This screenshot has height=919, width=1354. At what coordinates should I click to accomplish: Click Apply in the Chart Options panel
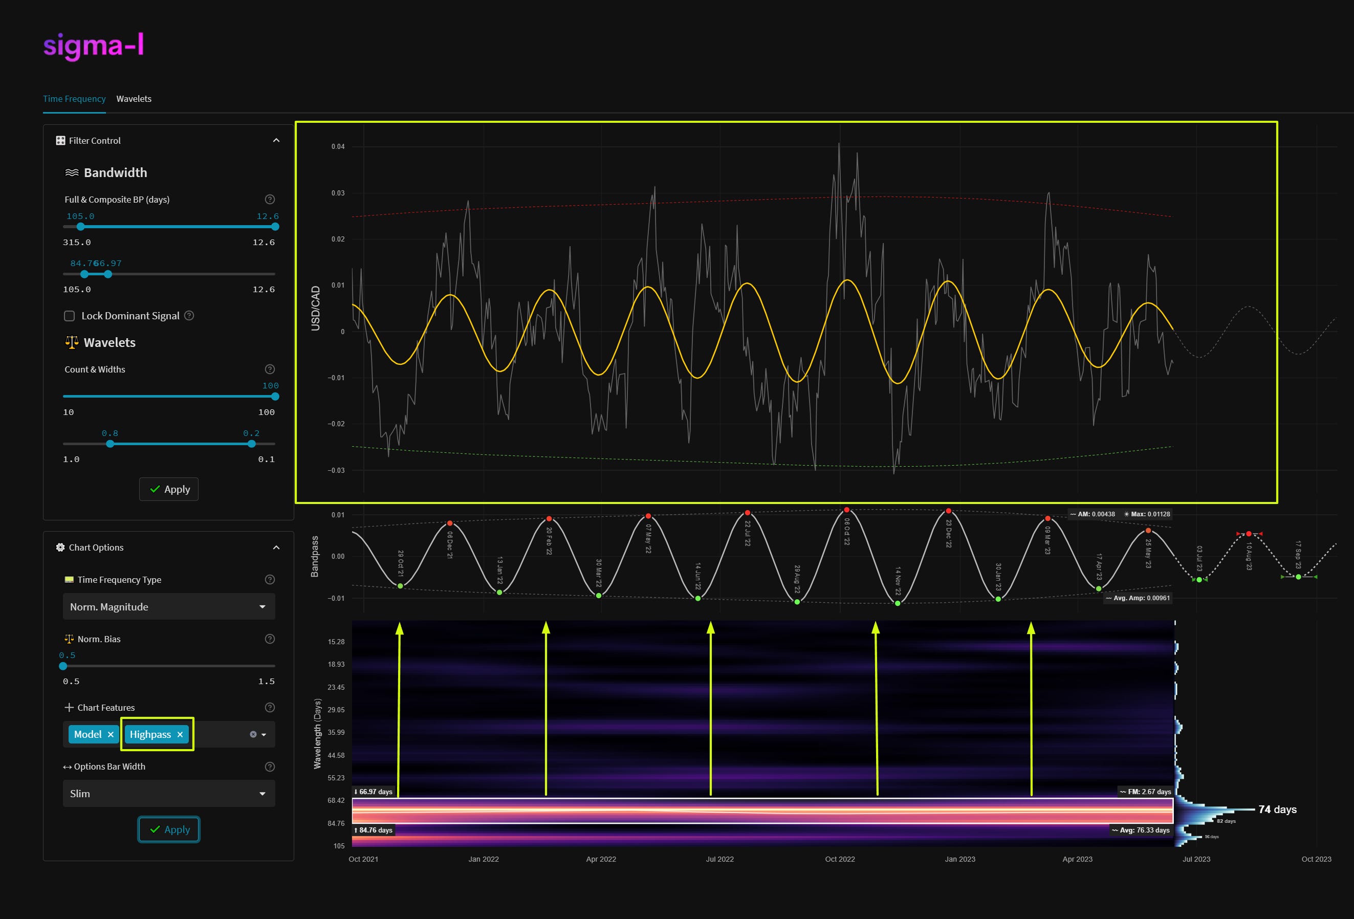click(168, 829)
